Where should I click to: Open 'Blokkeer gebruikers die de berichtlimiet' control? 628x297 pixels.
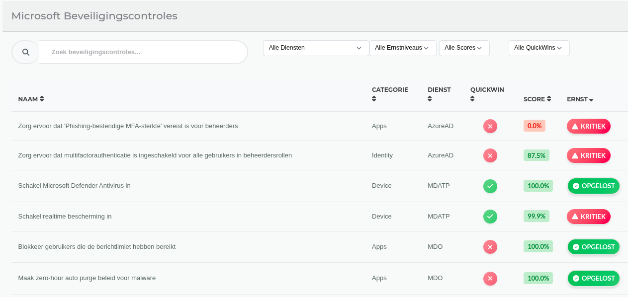97,247
